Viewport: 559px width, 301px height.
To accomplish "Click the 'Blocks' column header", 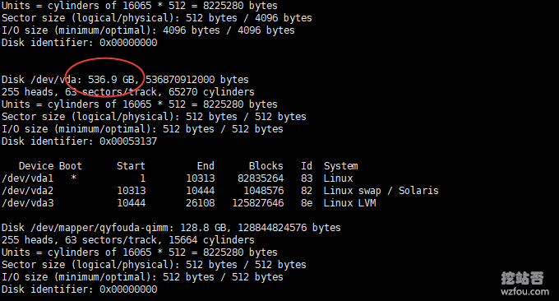I will point(266,166).
